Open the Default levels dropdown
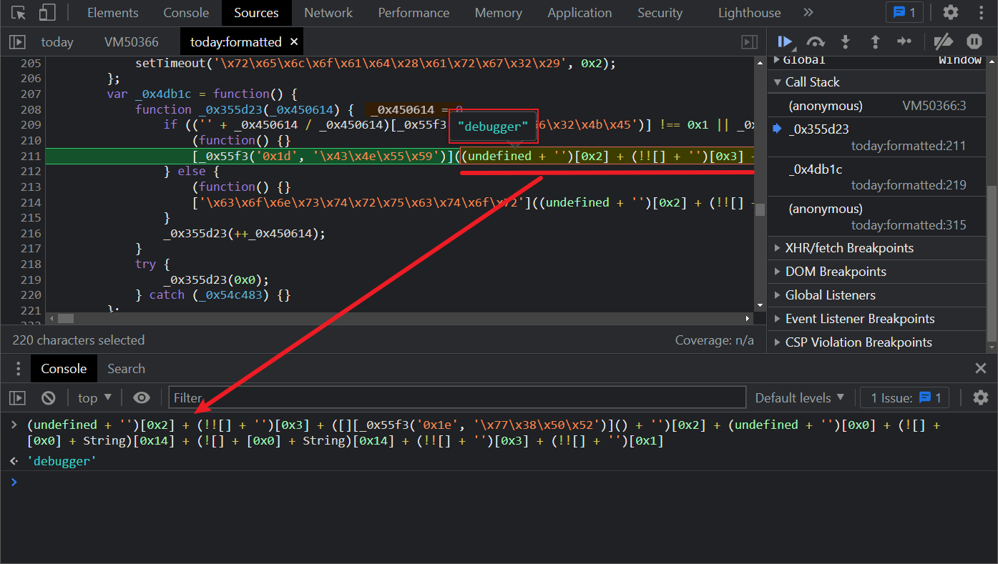998x564 pixels. [799, 397]
